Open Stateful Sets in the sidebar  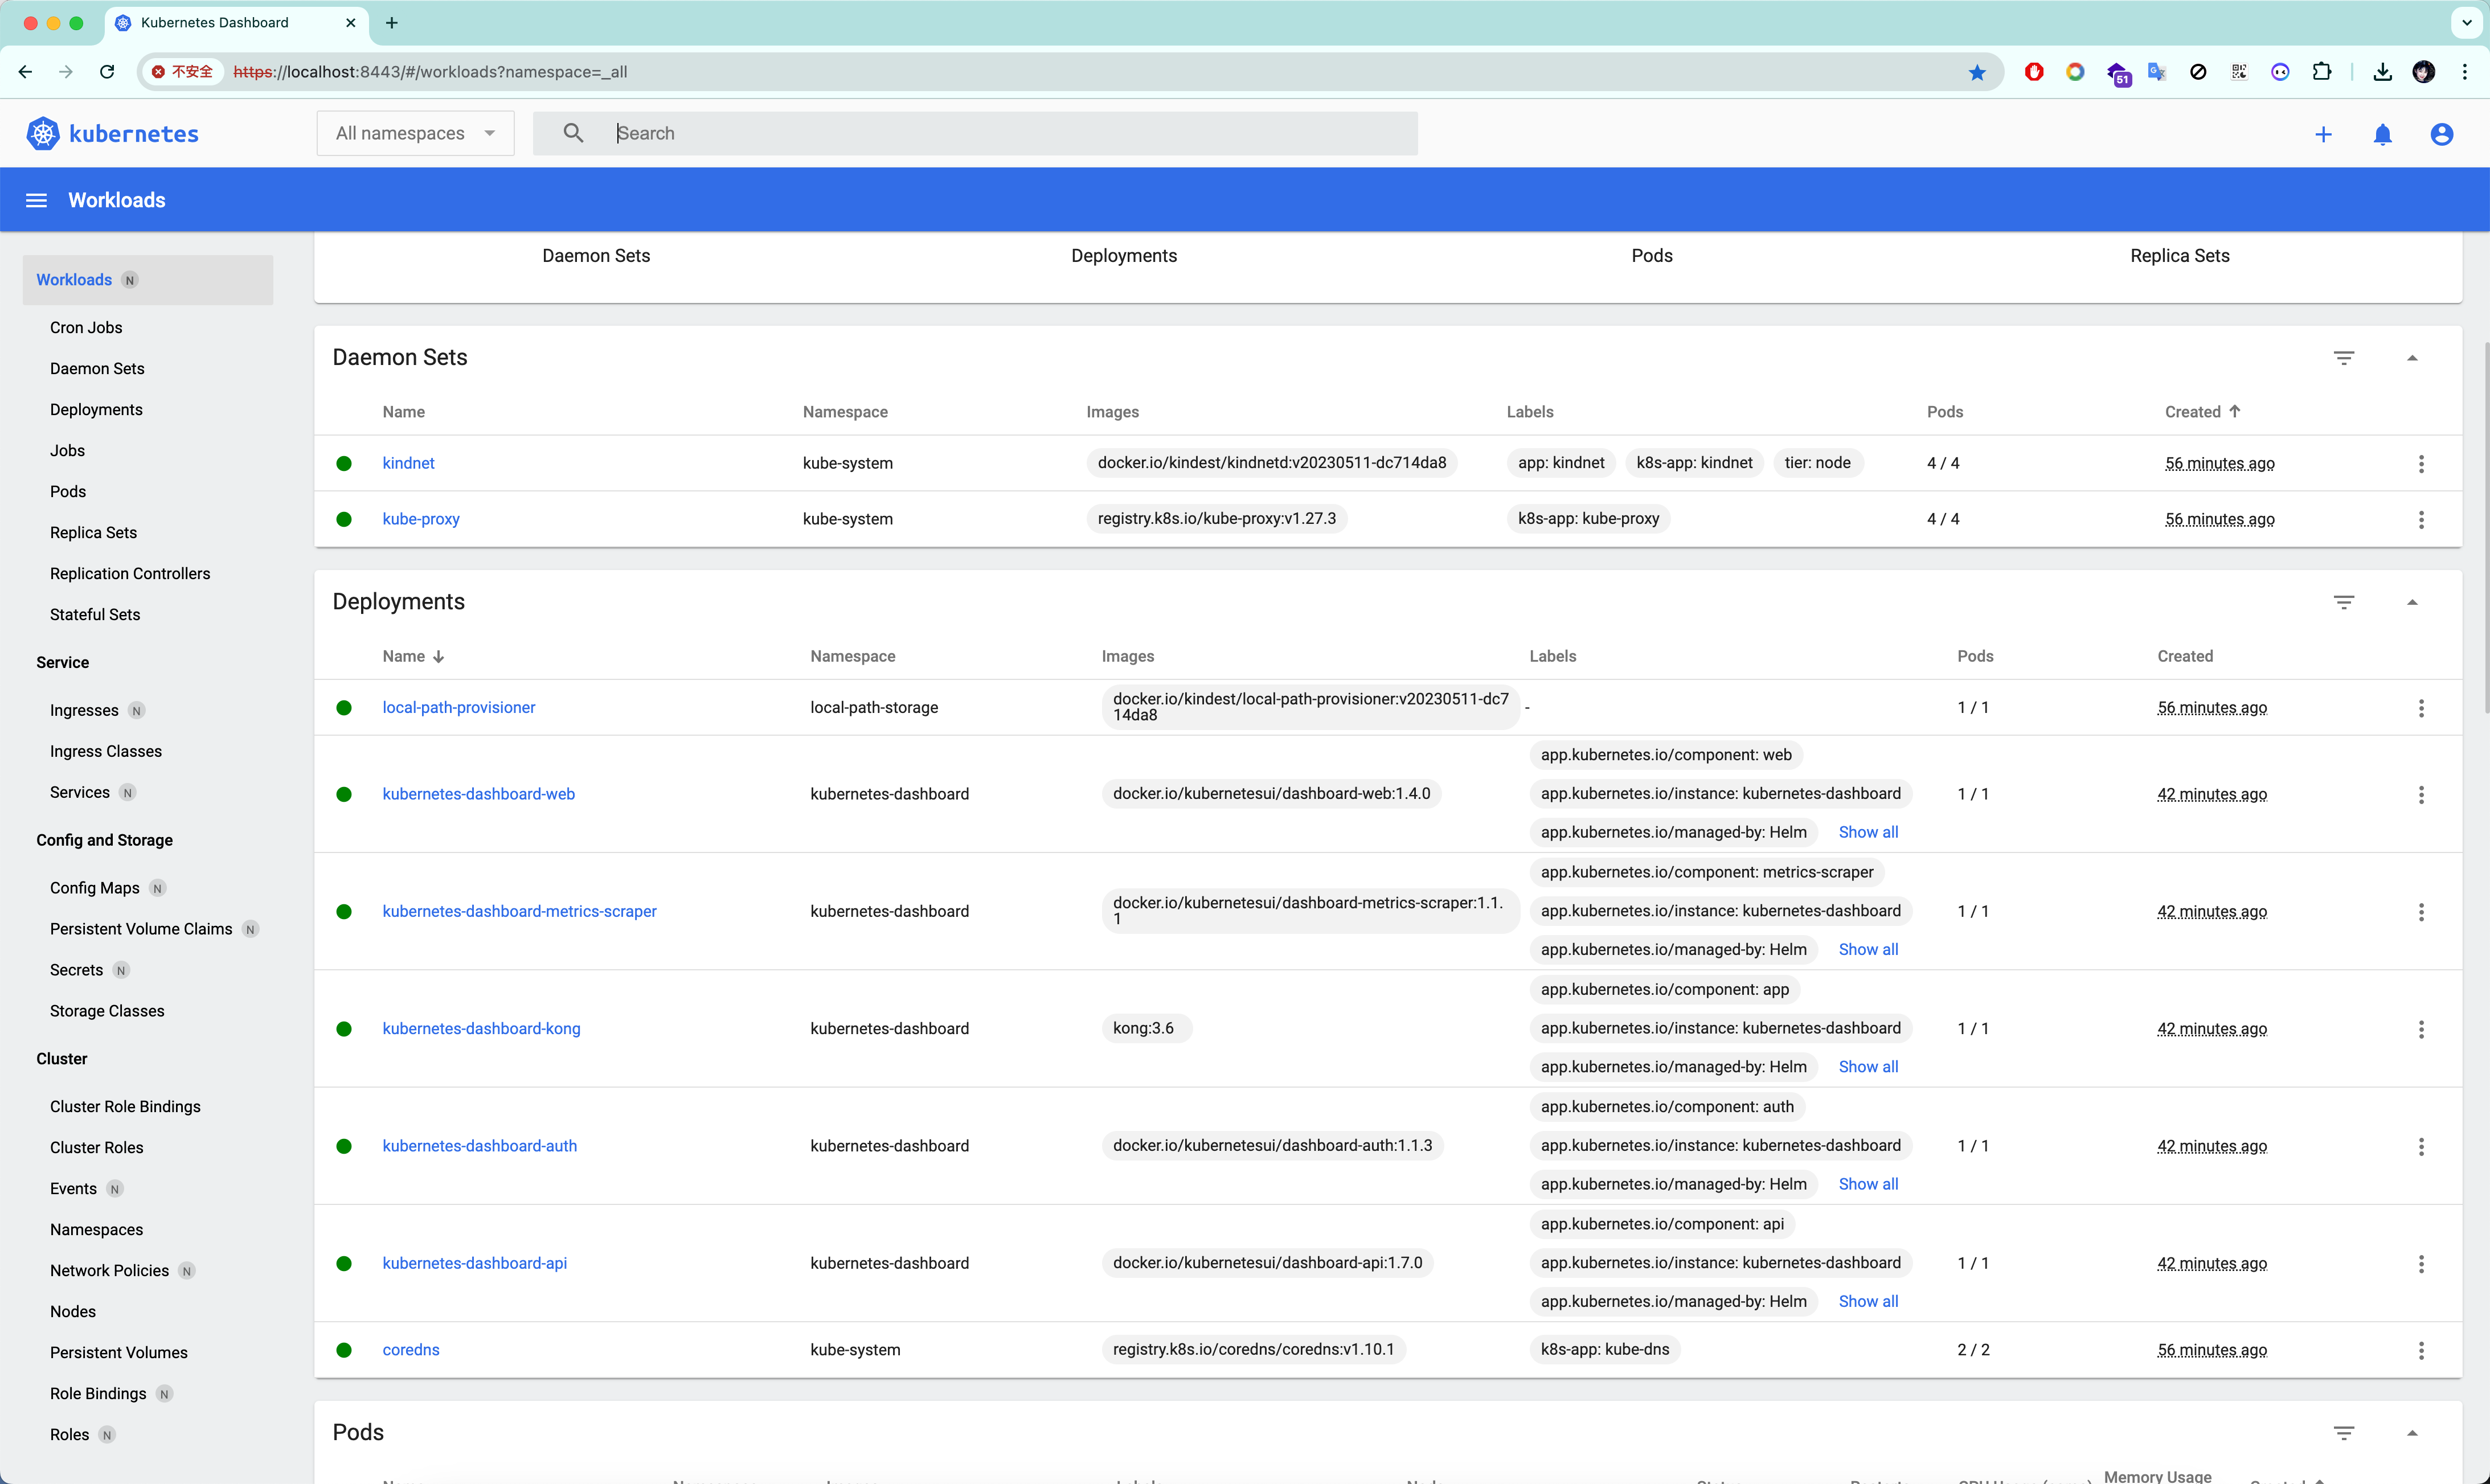coord(95,614)
